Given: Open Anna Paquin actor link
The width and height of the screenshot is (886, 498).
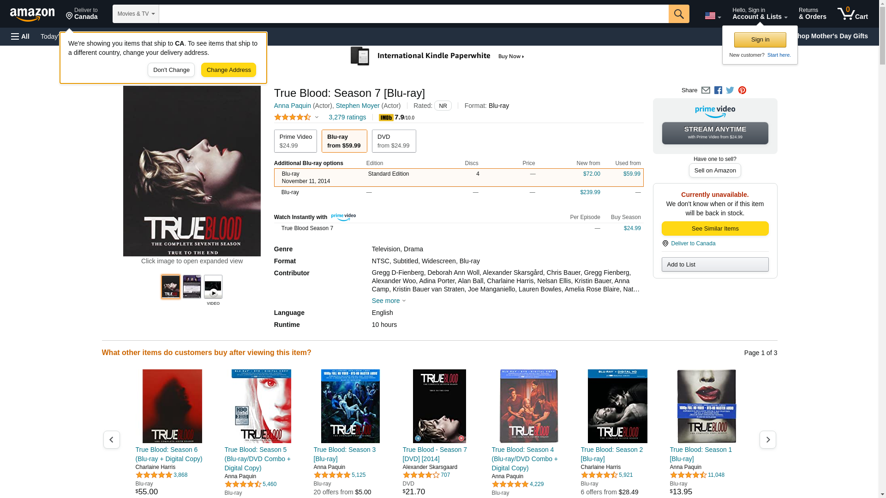Looking at the screenshot, I should click(x=293, y=106).
